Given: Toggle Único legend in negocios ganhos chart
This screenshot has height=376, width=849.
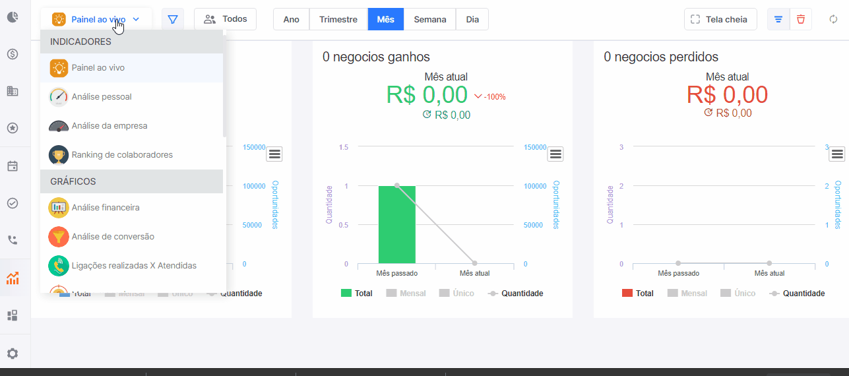Looking at the screenshot, I should pos(456,294).
